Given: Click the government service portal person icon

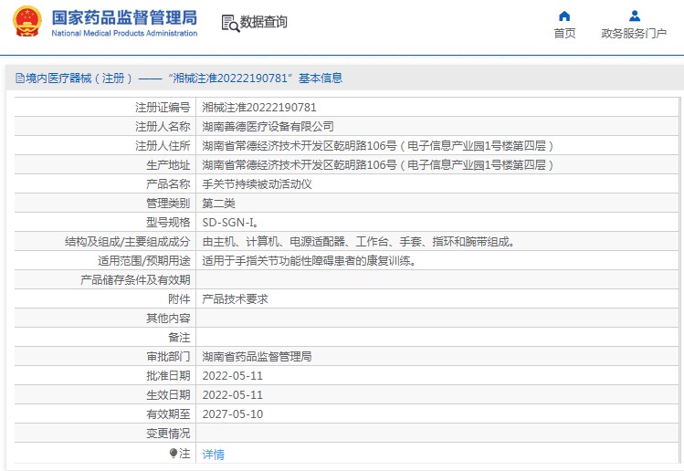Looking at the screenshot, I should pos(635,16).
